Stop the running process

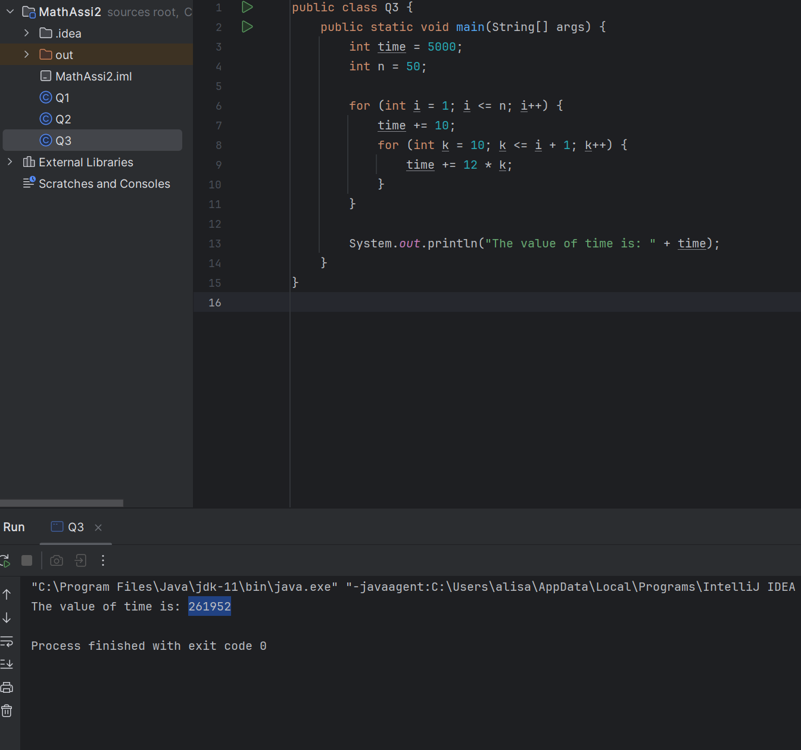(x=27, y=560)
